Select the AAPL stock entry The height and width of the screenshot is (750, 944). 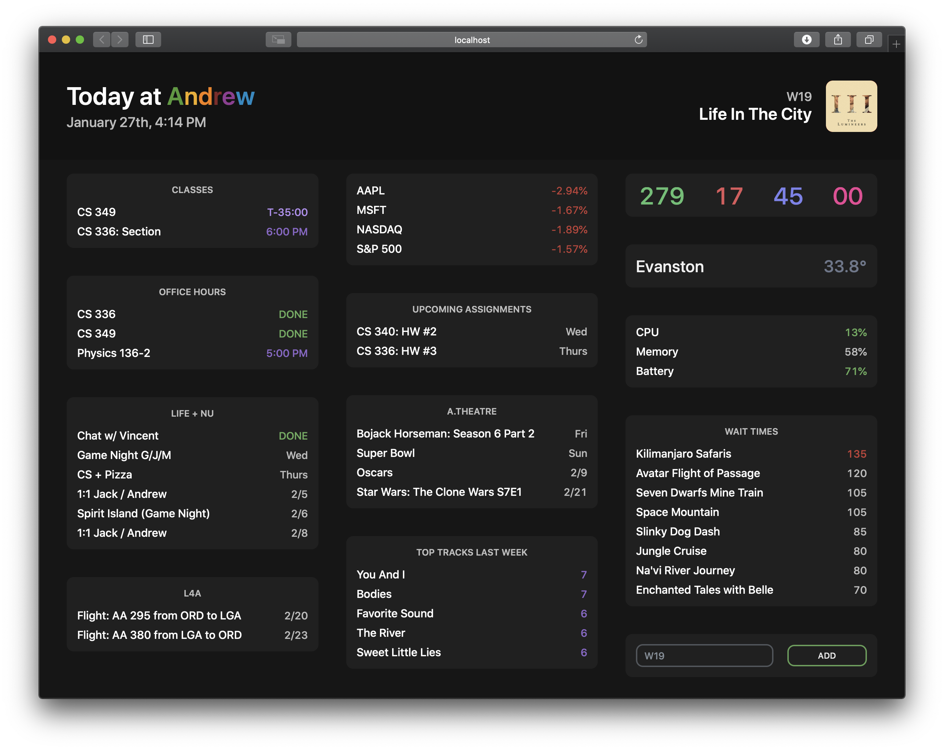(472, 191)
